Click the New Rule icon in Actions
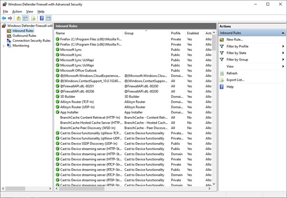 coord(222,39)
